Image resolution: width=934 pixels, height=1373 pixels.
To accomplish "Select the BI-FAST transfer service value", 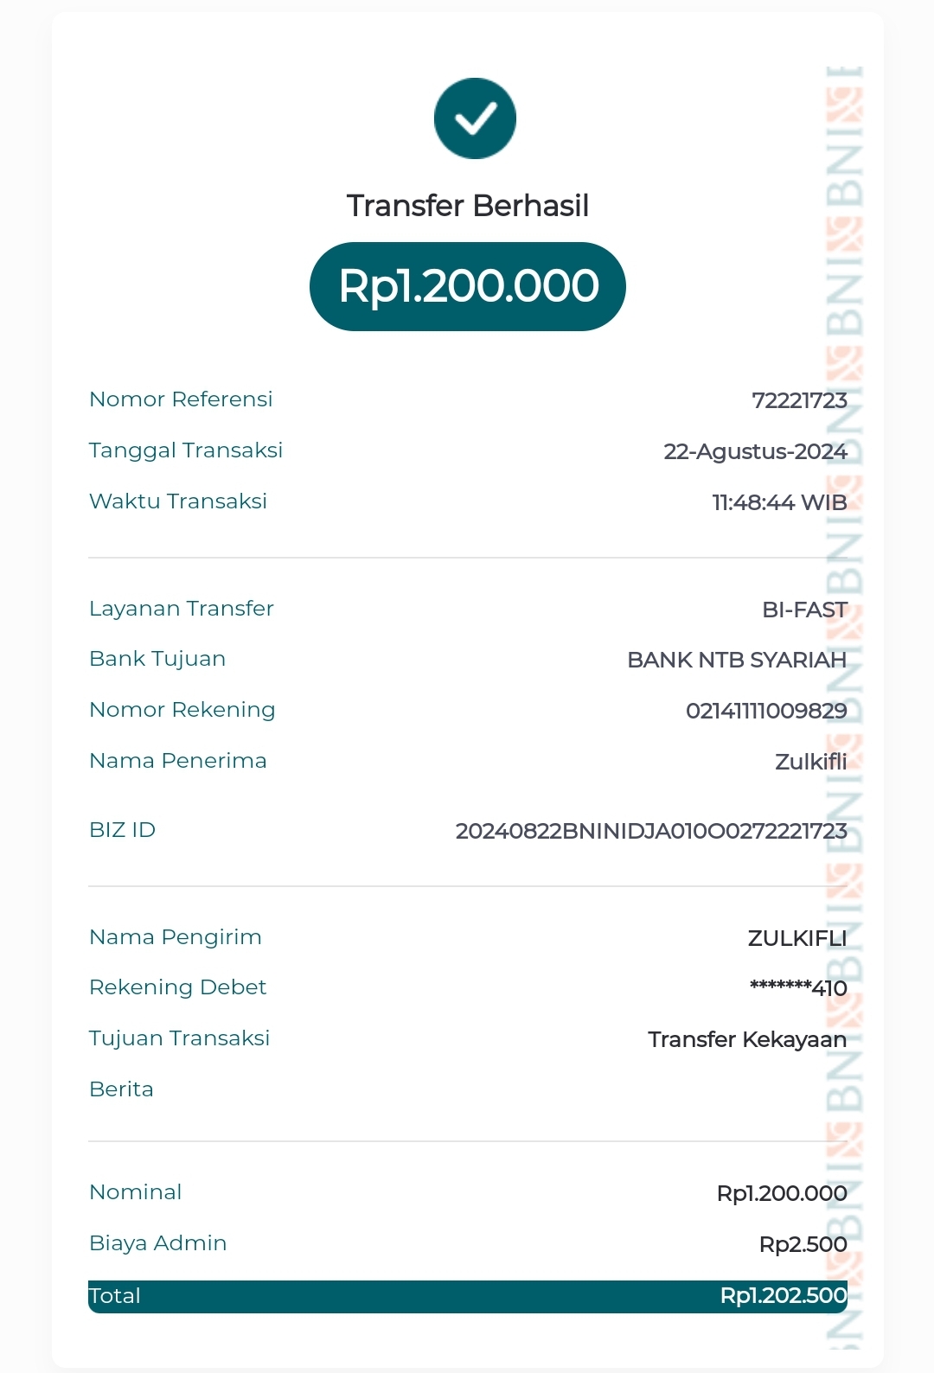I will tap(804, 610).
